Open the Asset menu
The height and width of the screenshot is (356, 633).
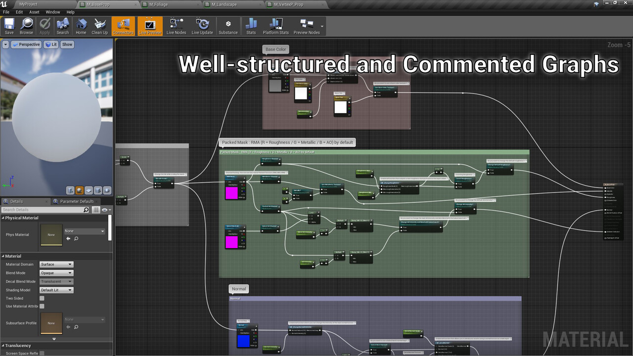(34, 12)
